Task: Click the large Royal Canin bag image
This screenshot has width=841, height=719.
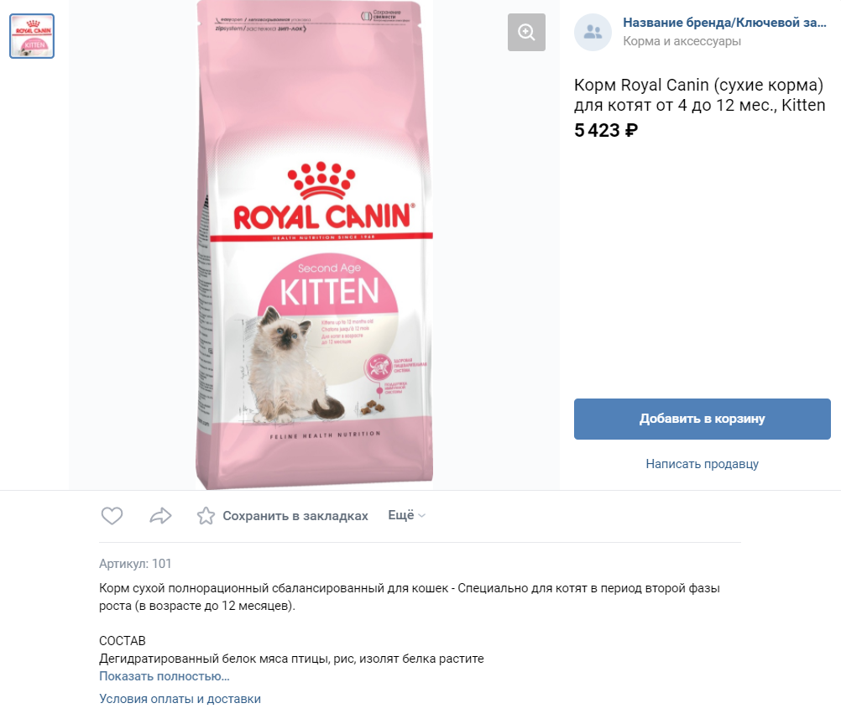Action: [x=314, y=244]
